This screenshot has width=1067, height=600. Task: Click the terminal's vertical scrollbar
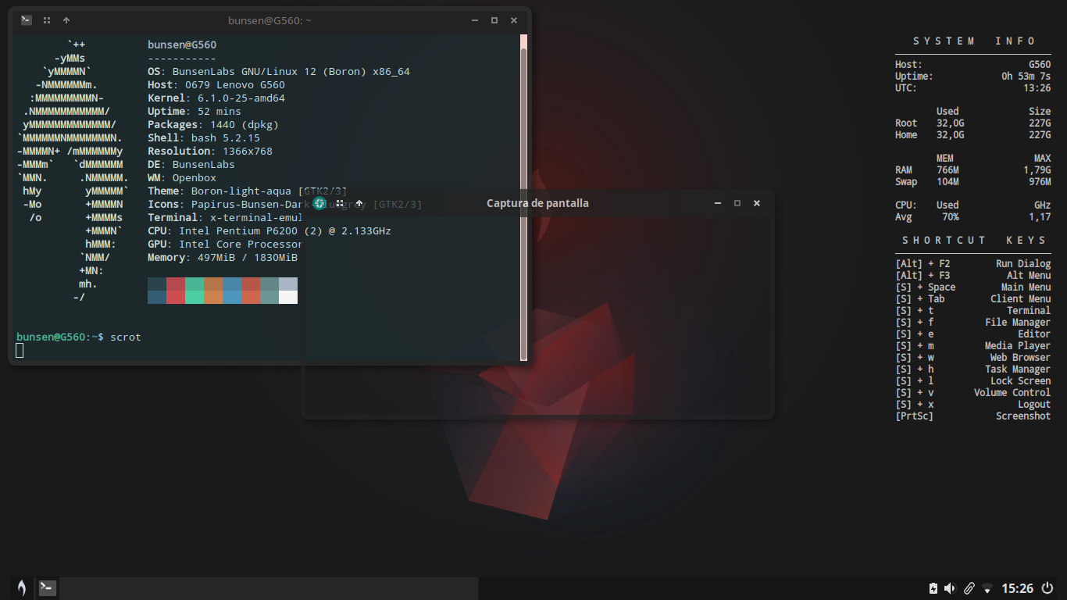524,198
